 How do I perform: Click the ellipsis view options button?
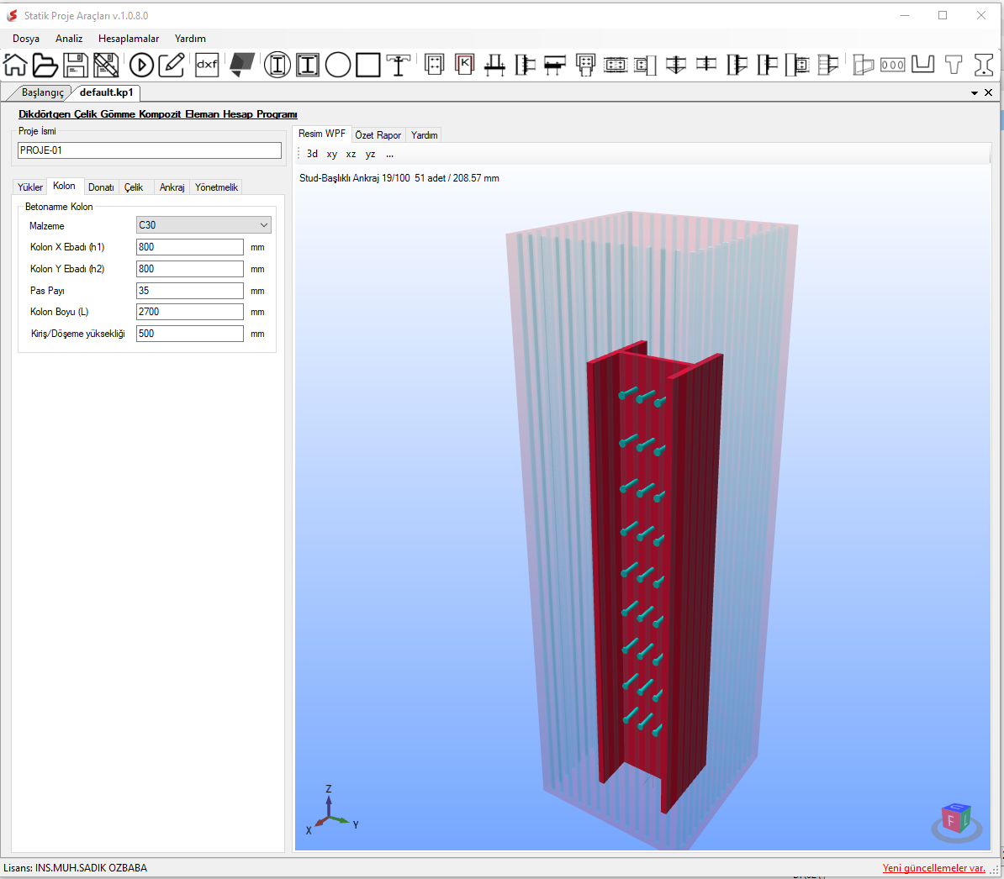click(389, 154)
